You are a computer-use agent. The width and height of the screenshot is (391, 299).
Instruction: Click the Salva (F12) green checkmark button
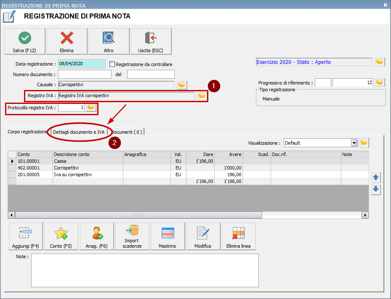[25, 41]
